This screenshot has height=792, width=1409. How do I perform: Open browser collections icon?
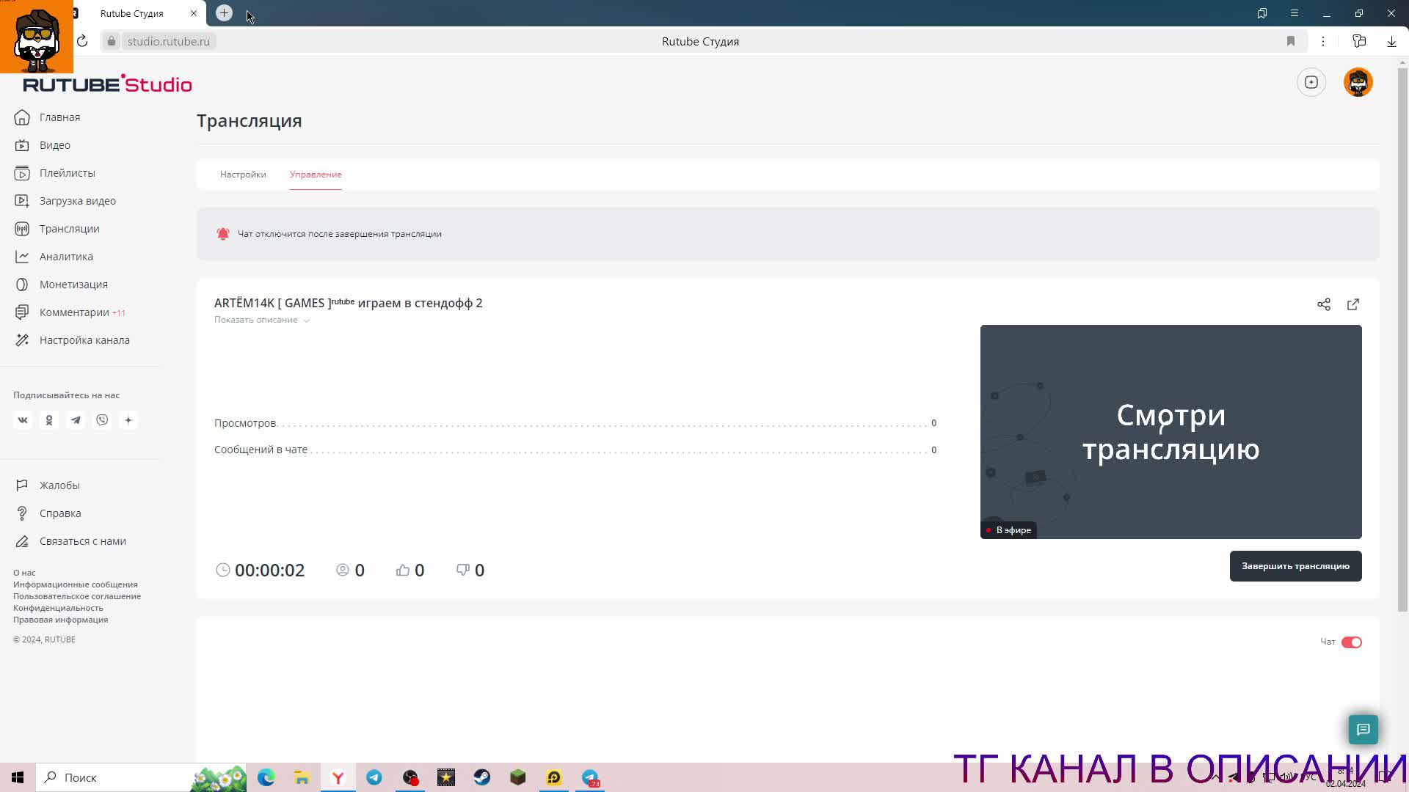1359,41
